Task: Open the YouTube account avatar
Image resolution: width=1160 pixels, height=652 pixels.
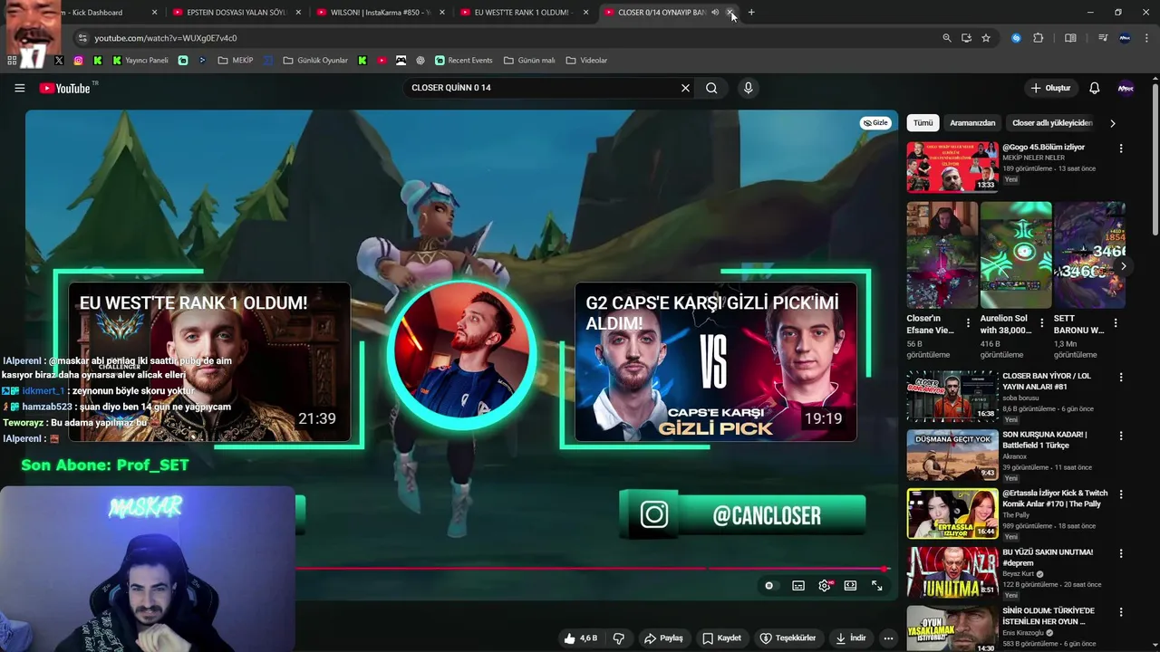Action: coord(1126,88)
